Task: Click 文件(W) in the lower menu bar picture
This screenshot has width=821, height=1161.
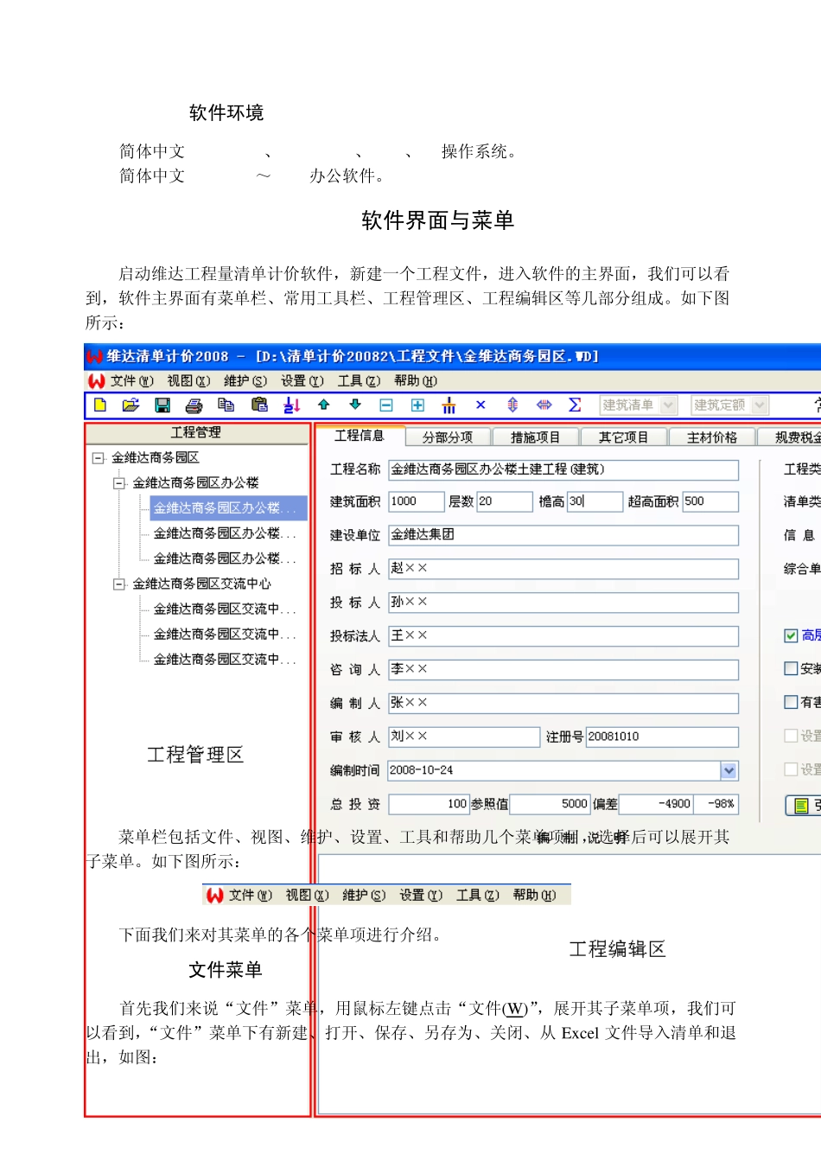Action: click(251, 896)
